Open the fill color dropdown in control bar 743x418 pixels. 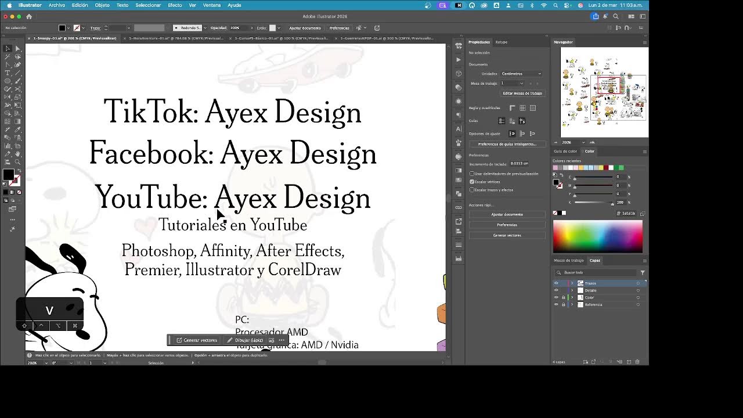[x=68, y=28]
